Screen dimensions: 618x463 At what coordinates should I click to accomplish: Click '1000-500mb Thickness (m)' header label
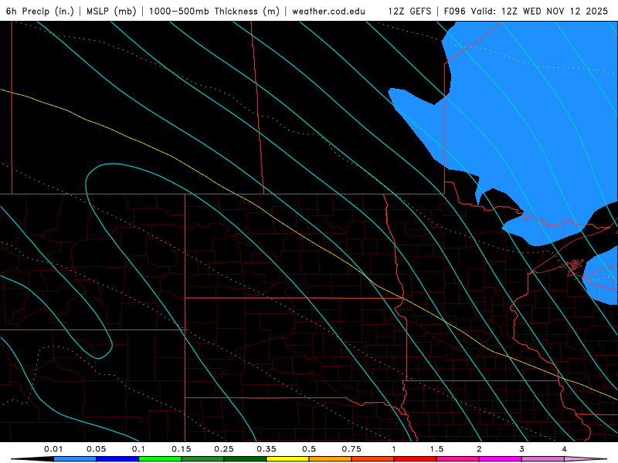point(214,11)
